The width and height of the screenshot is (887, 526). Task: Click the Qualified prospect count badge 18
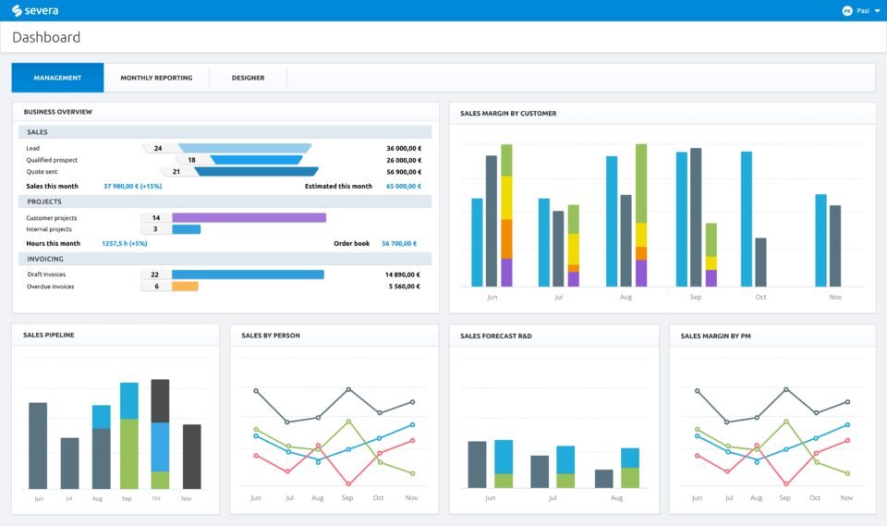pyautogui.click(x=190, y=160)
